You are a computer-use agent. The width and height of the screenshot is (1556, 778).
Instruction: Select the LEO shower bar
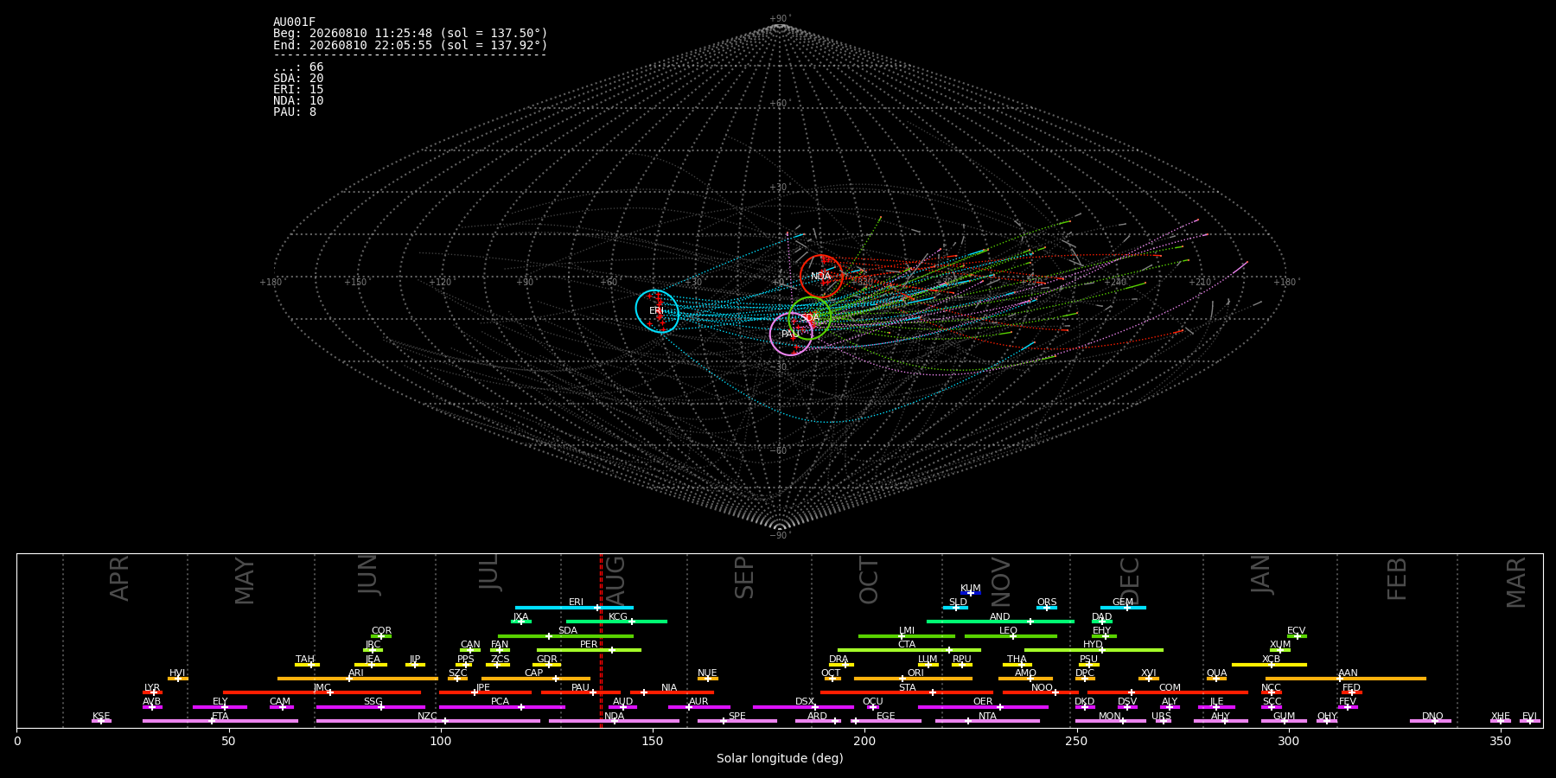click(1011, 636)
